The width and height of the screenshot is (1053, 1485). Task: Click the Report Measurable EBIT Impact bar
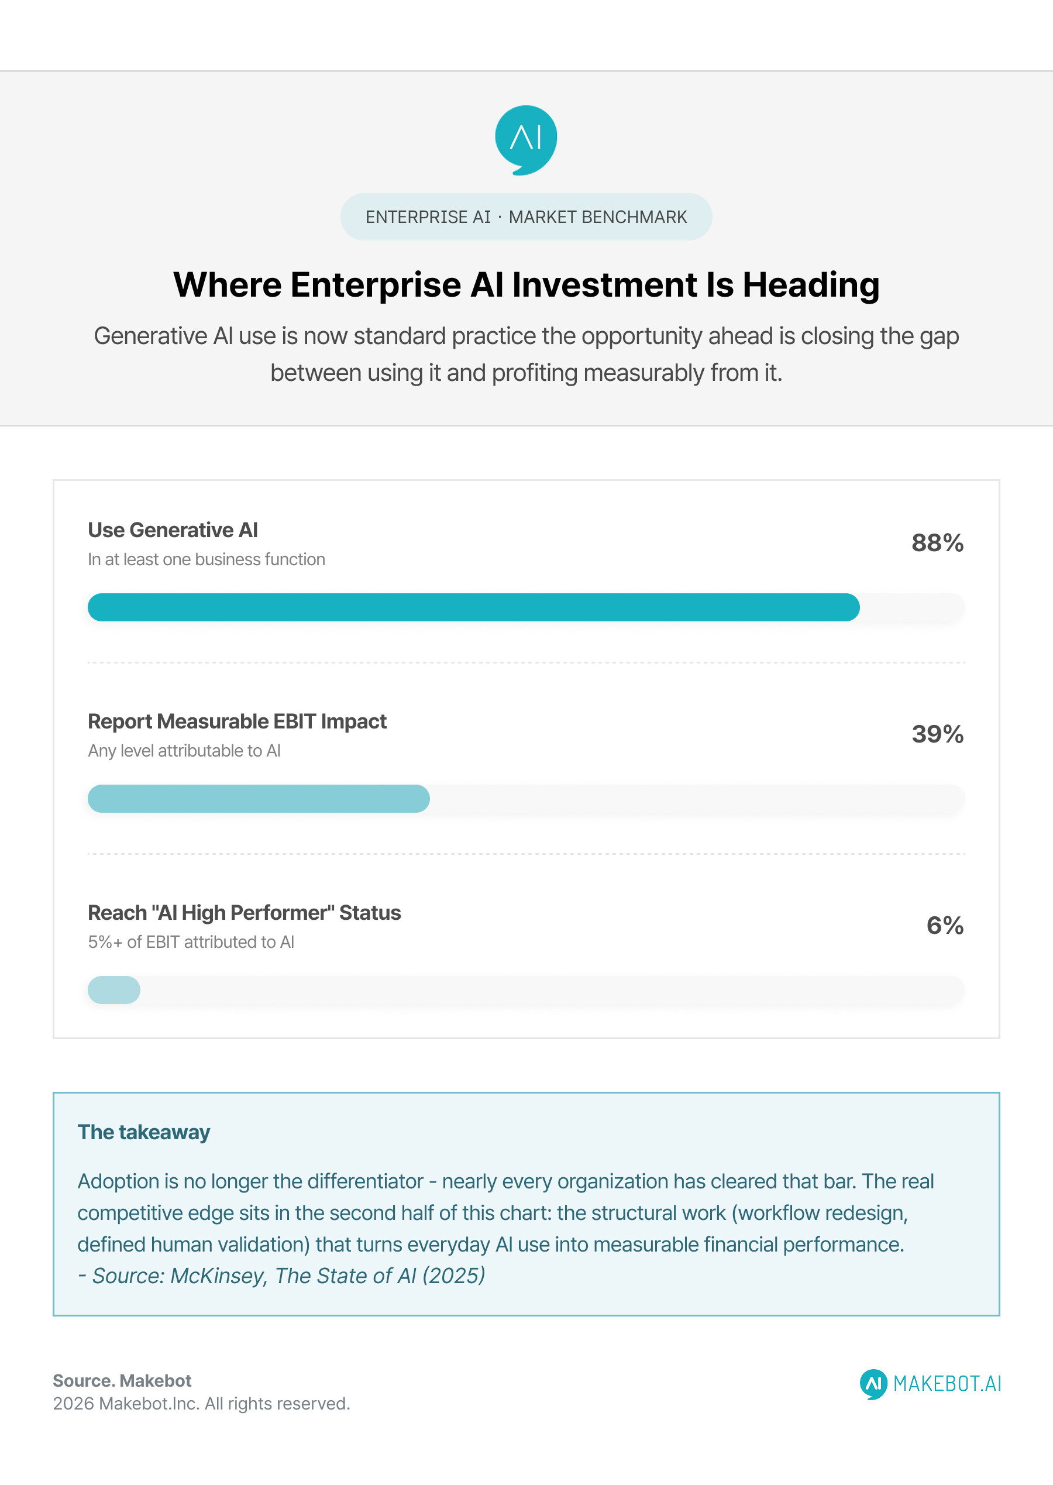tap(526, 798)
